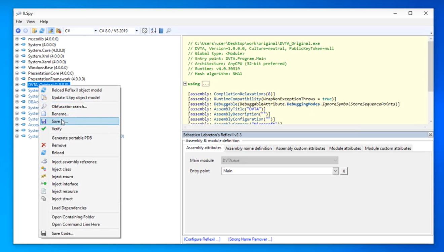This screenshot has height=252, width=444.
Task: Select Inject assembly reference
Action: (x=79, y=162)
